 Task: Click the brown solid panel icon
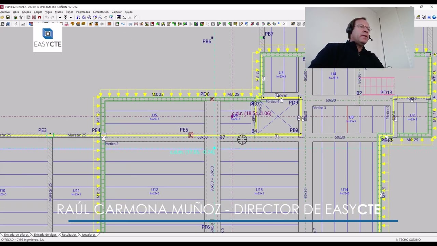click(110, 24)
